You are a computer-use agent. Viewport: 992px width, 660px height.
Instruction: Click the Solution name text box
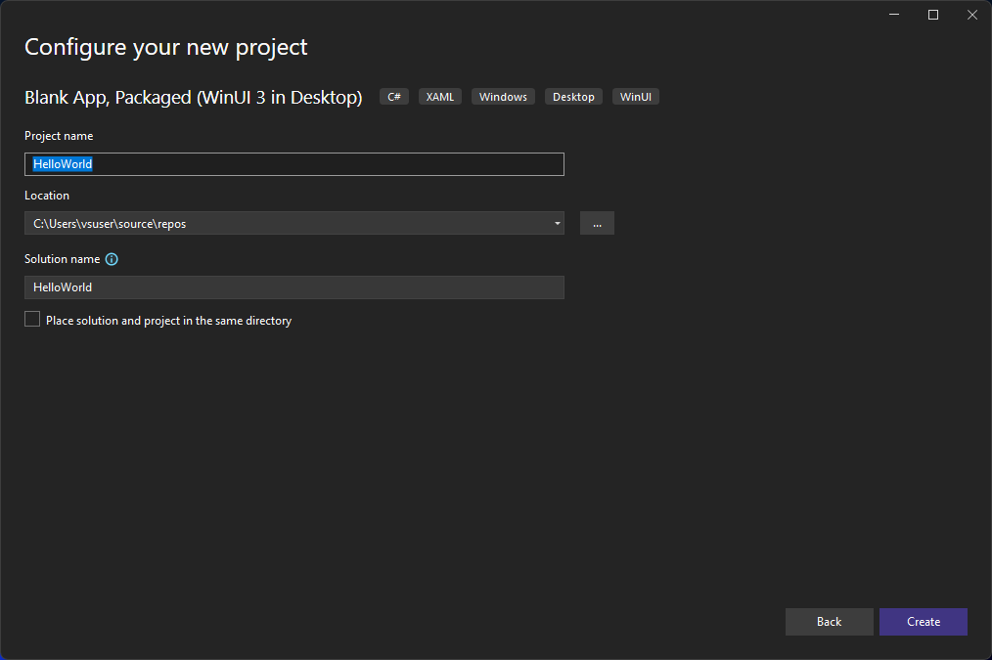coord(293,286)
